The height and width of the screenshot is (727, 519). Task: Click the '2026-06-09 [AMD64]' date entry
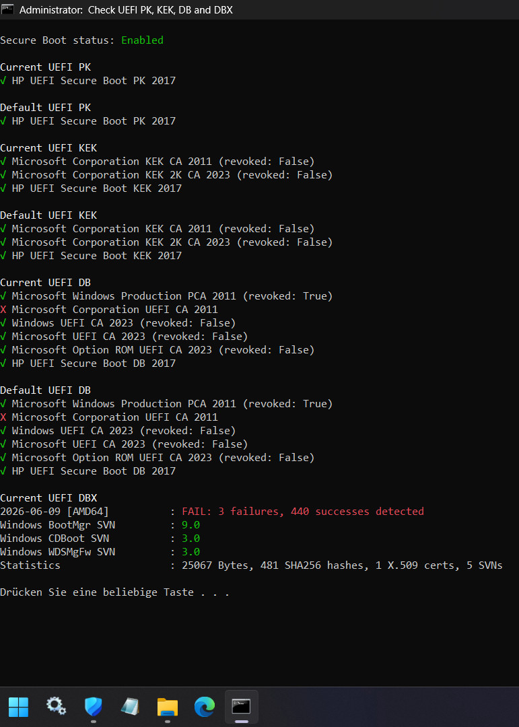(55, 512)
